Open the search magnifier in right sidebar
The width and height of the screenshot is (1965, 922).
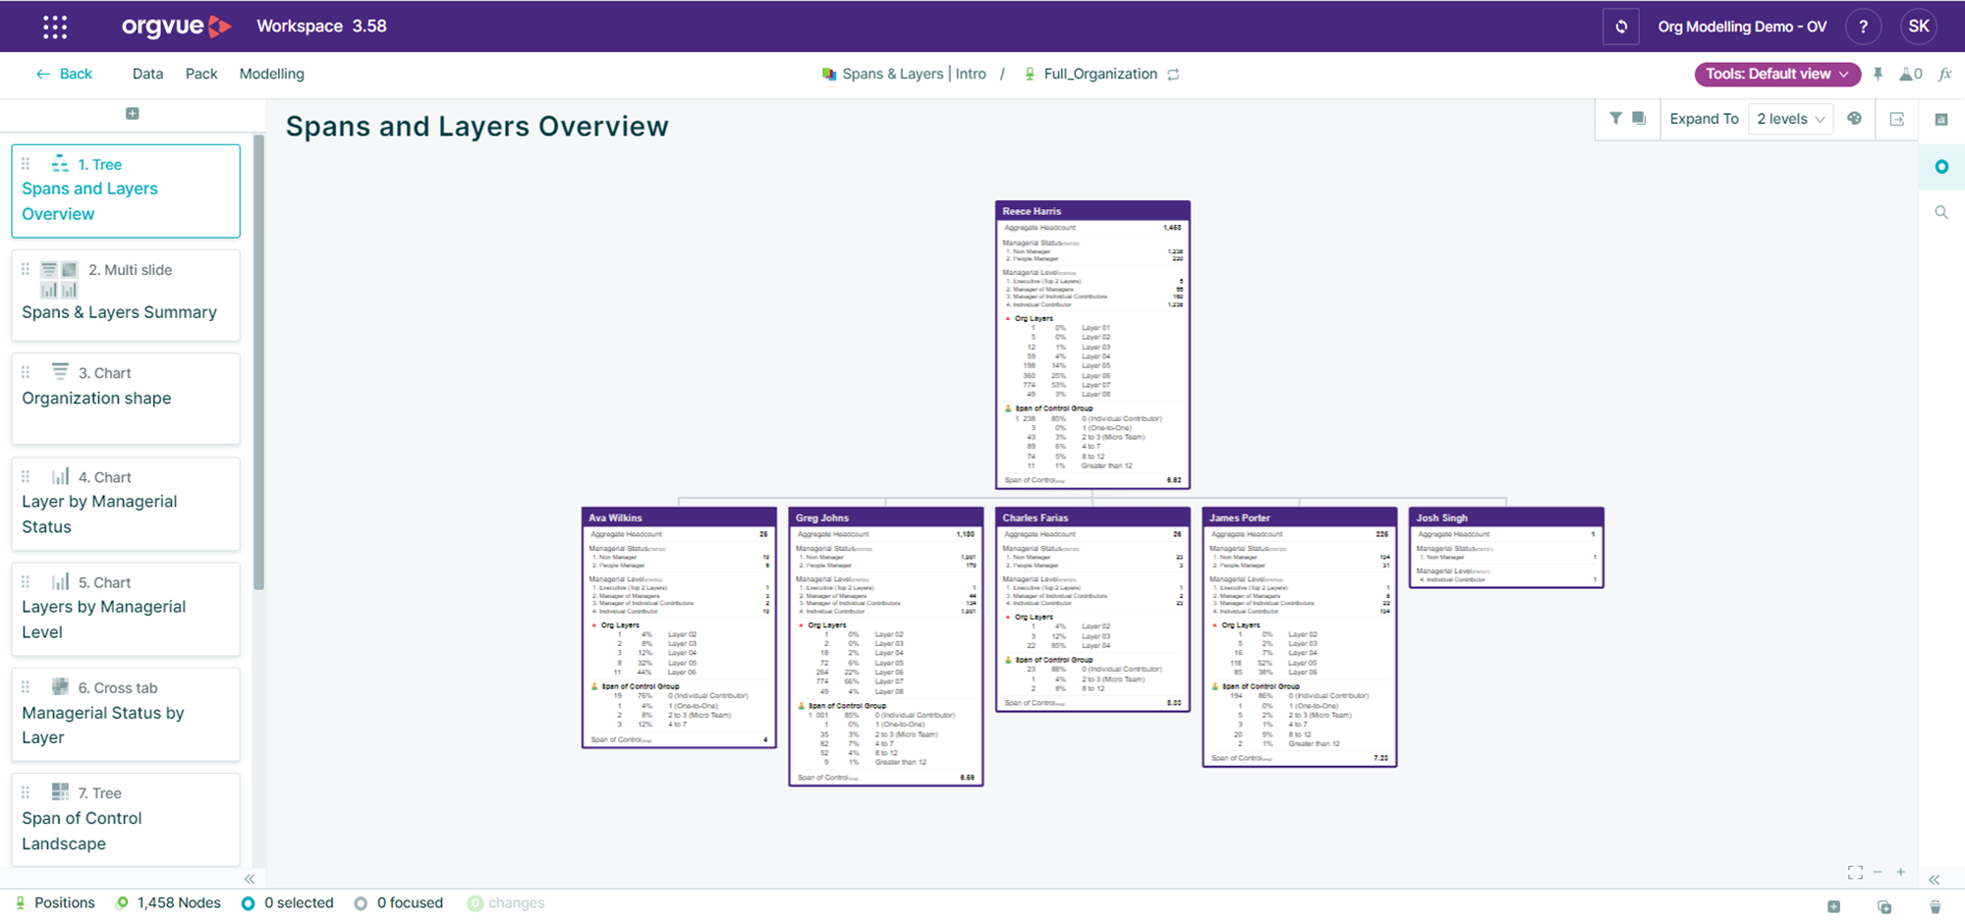(x=1941, y=212)
